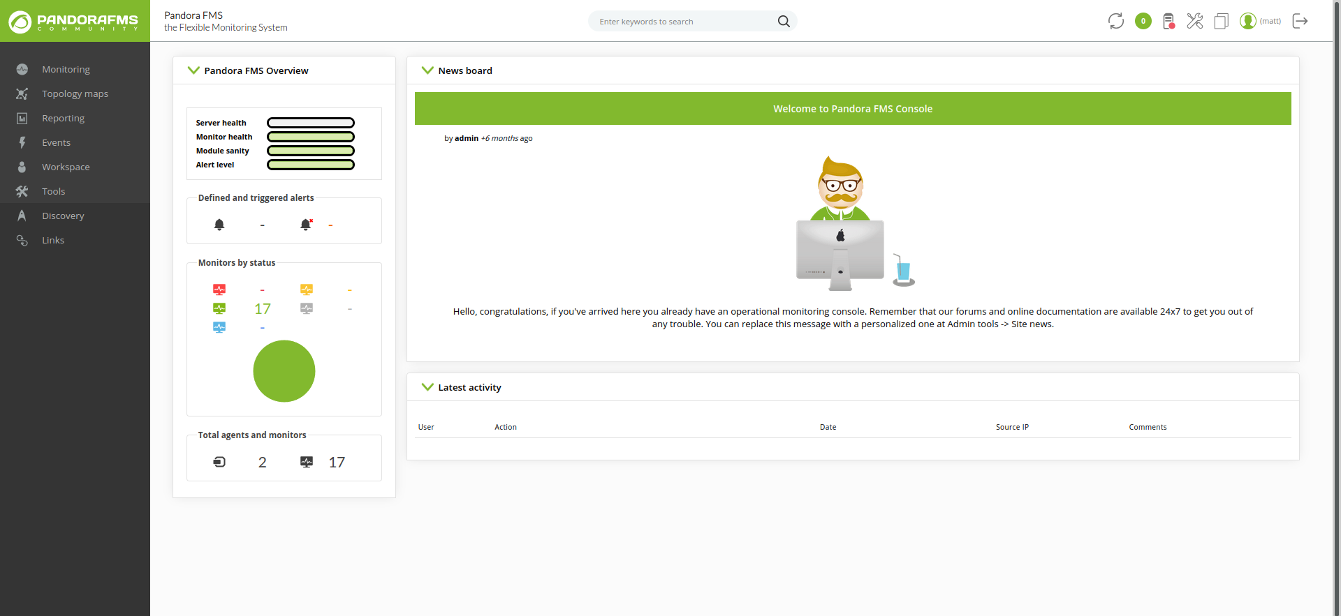The width and height of the screenshot is (1341, 616).
Task: Open the Discovery sidebar item
Action: point(63,216)
